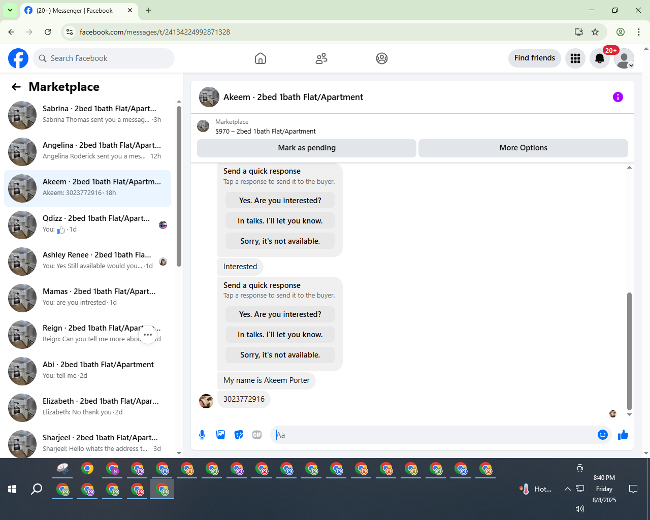Click the Find friends button

click(x=535, y=58)
